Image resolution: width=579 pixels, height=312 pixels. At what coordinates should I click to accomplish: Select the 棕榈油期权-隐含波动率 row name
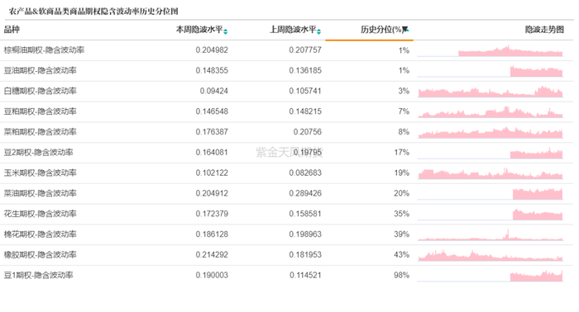pyautogui.click(x=44, y=50)
